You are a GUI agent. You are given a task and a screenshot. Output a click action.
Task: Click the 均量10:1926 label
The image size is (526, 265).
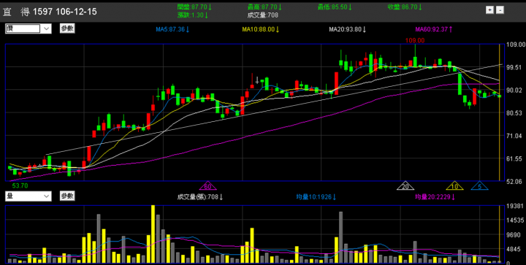click(x=316, y=197)
